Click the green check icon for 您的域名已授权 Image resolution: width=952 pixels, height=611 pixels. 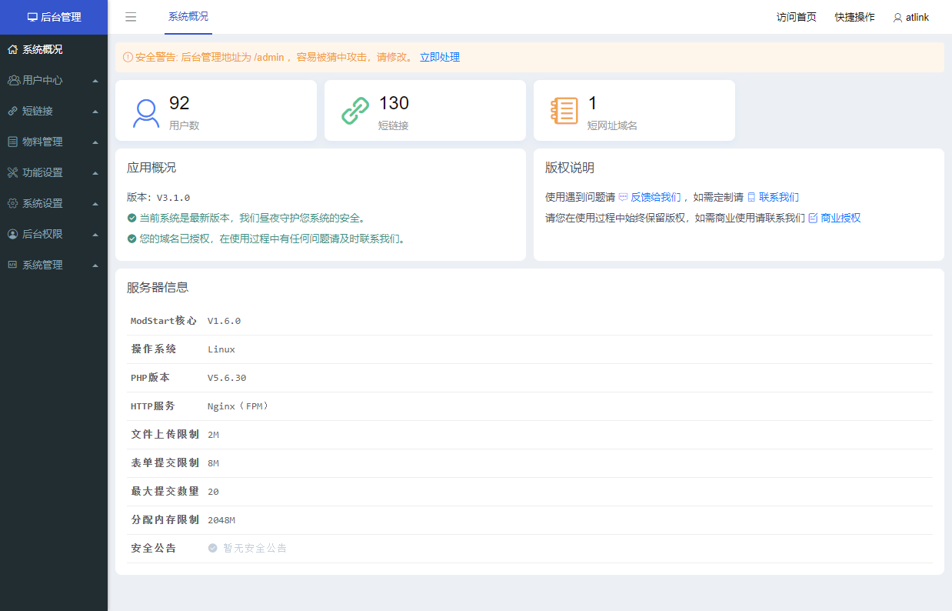[x=131, y=239]
